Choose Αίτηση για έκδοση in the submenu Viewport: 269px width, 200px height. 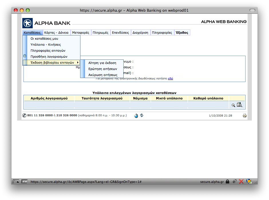(102, 63)
